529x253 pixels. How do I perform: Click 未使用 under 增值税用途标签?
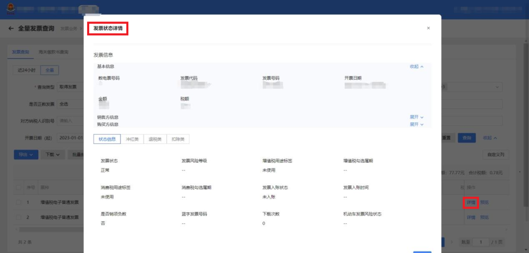click(269, 170)
